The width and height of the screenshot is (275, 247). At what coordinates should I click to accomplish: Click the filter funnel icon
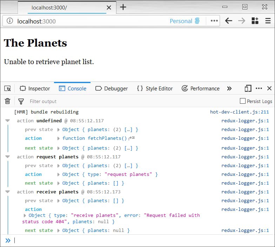[x=21, y=101]
